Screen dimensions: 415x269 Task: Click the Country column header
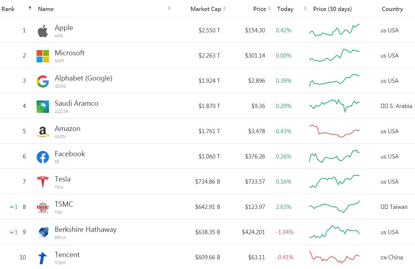coord(392,9)
